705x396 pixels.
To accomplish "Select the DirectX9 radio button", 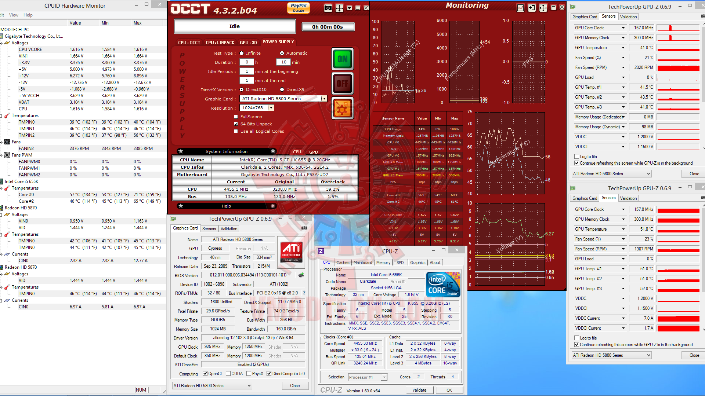I will coord(282,89).
